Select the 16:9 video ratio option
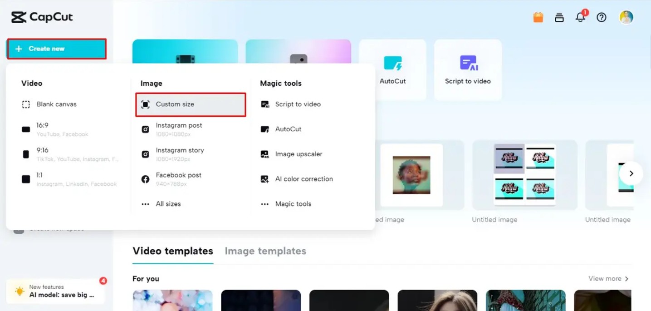This screenshot has height=311, width=651. pyautogui.click(x=42, y=129)
